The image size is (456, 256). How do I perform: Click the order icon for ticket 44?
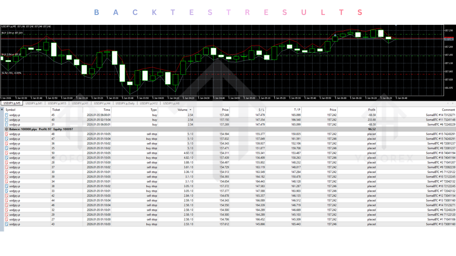[7, 200]
